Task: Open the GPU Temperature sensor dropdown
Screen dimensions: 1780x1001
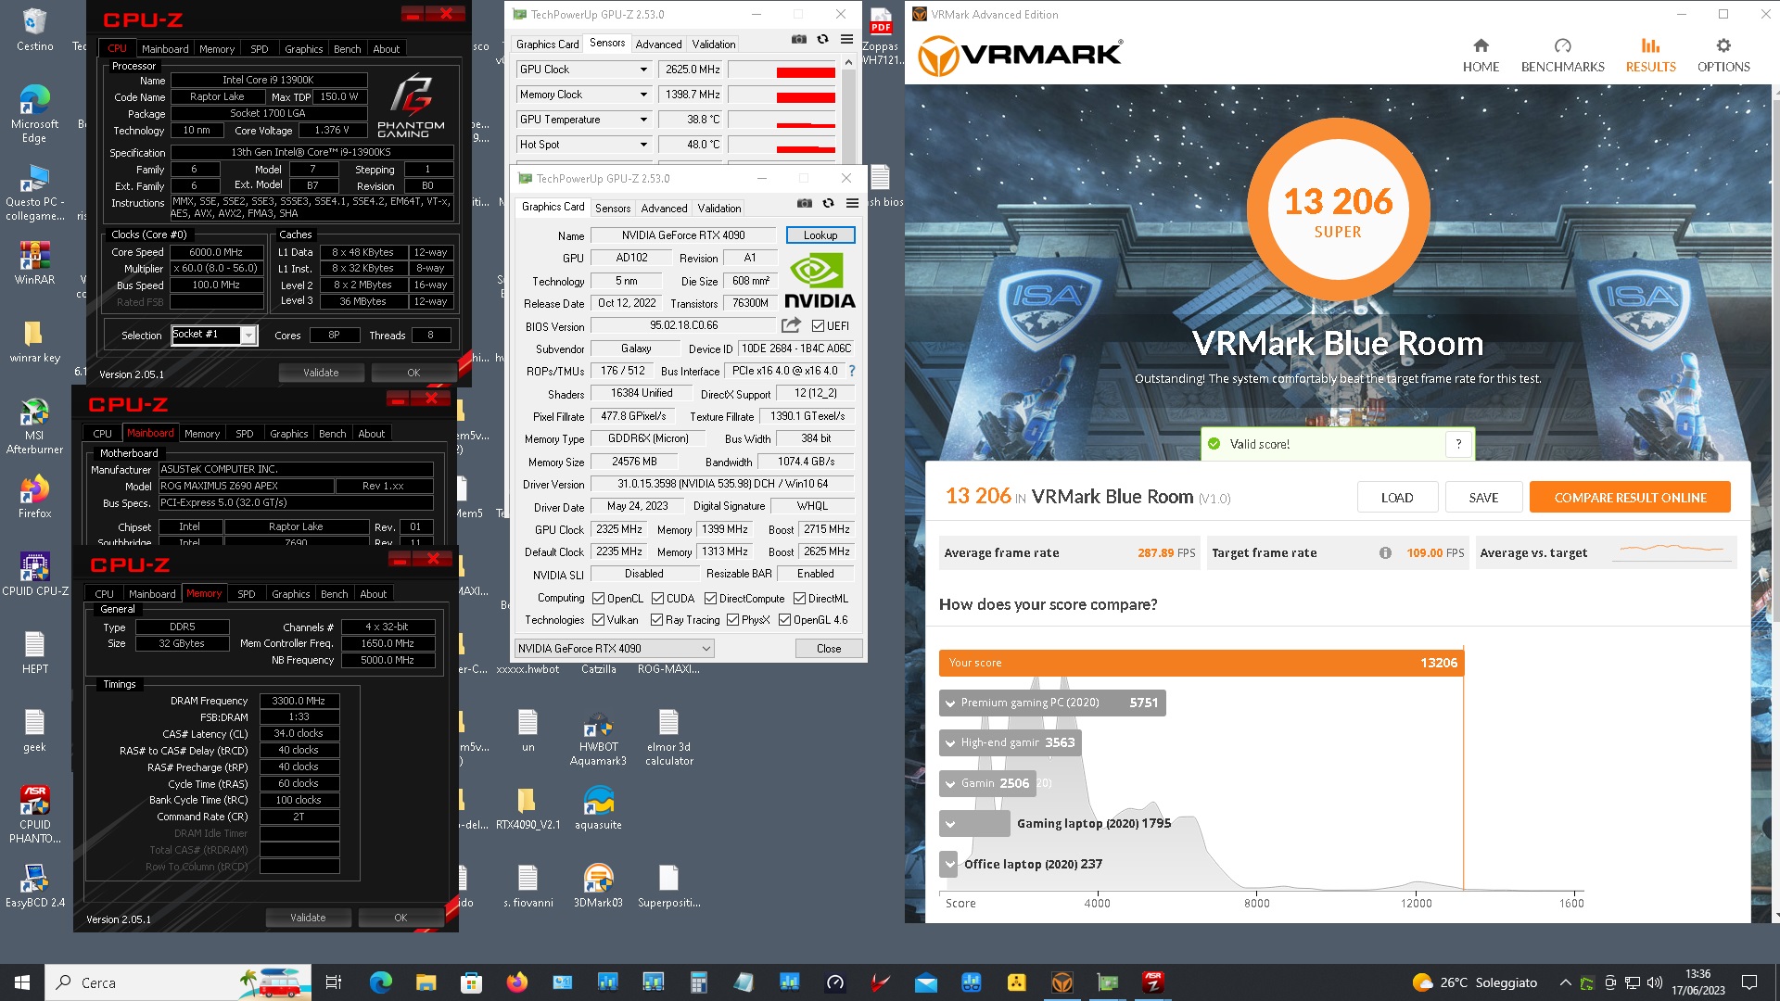Action: click(x=642, y=120)
